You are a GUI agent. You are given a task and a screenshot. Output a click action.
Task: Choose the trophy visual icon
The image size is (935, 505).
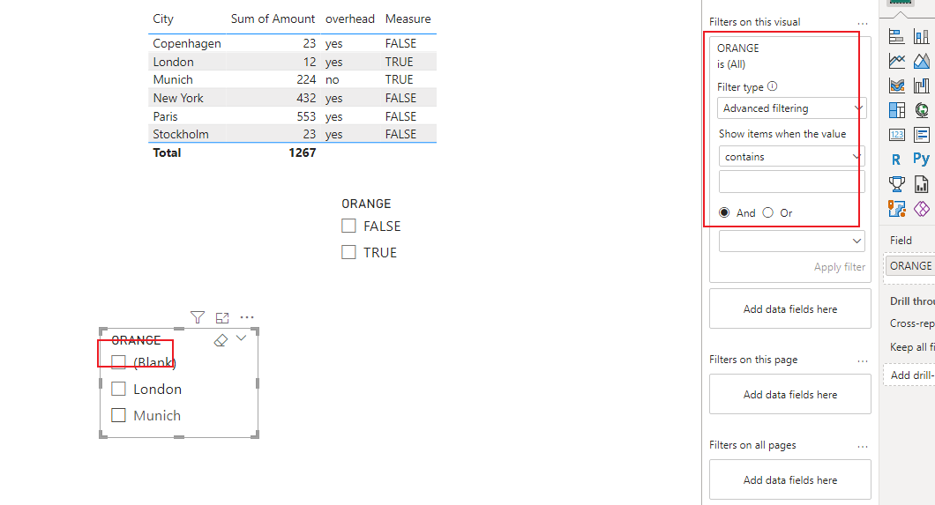[x=896, y=184]
